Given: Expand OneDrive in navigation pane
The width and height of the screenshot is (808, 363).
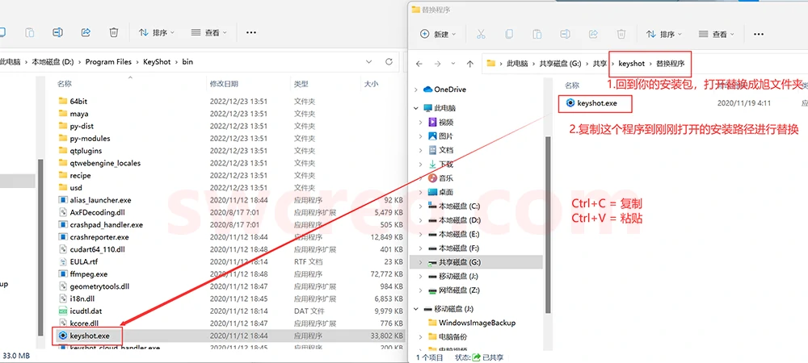Looking at the screenshot, I should [416, 90].
